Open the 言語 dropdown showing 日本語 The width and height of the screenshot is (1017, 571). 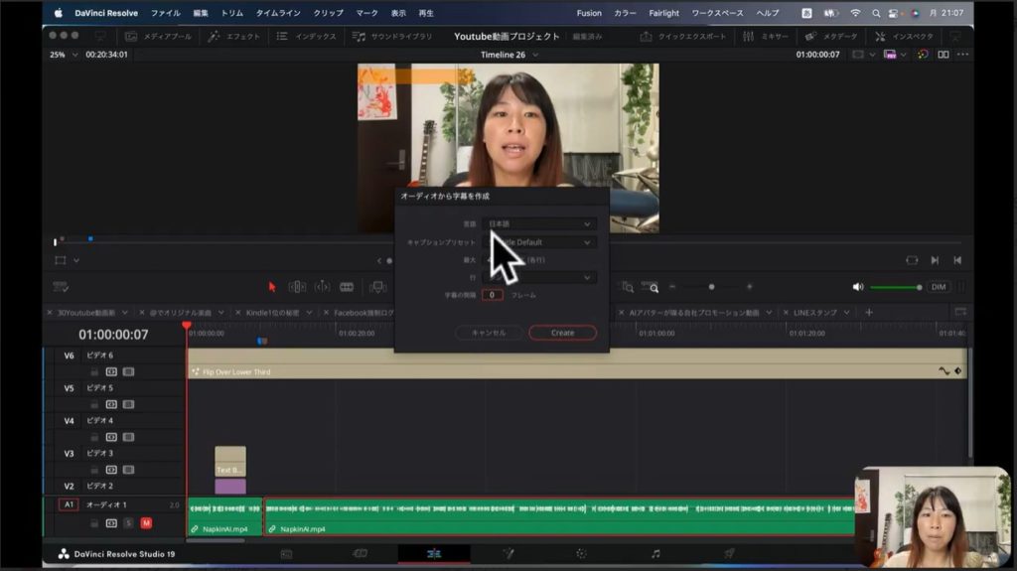(x=540, y=224)
